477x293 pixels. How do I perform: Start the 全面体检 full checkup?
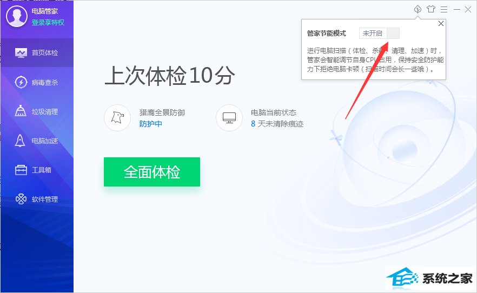152,172
